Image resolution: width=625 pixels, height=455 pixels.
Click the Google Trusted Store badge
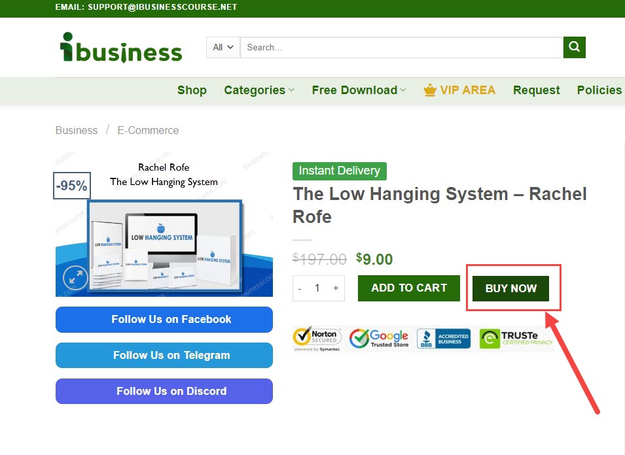(379, 339)
